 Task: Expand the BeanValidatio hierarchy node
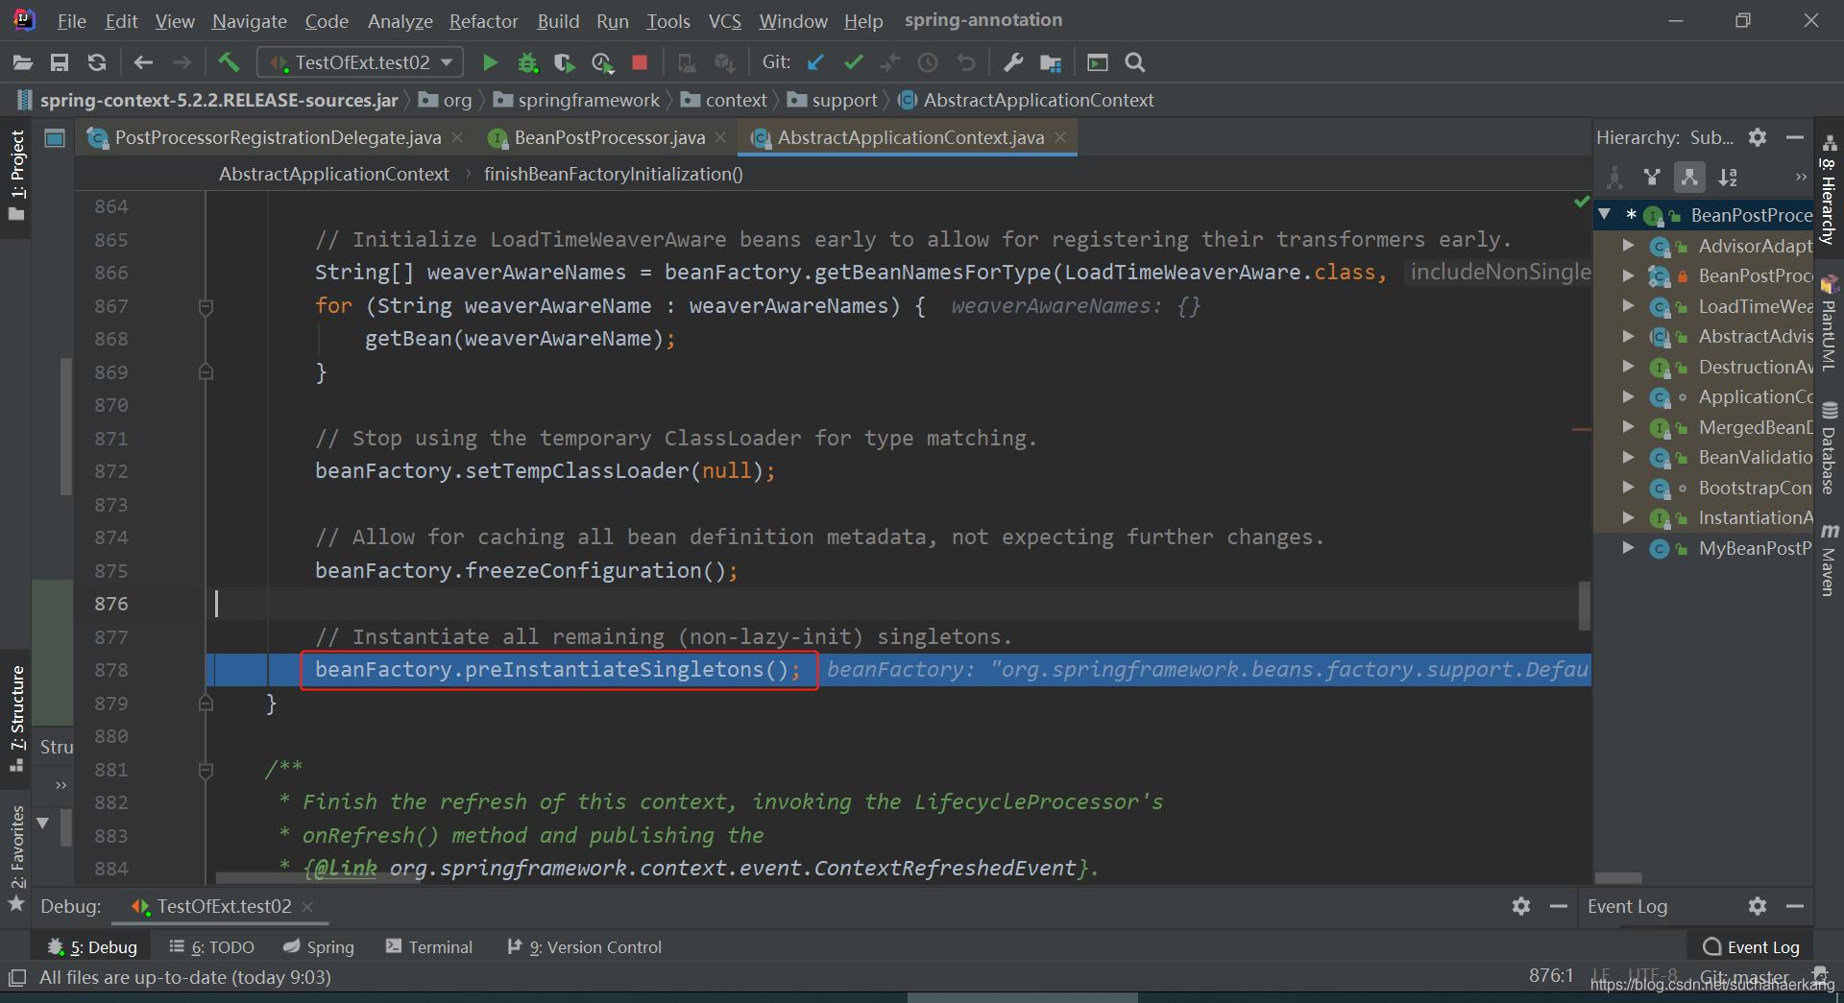(1628, 457)
